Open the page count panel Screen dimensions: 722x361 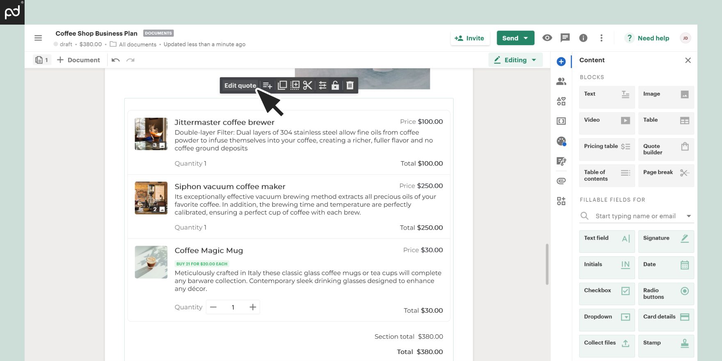[x=42, y=60]
